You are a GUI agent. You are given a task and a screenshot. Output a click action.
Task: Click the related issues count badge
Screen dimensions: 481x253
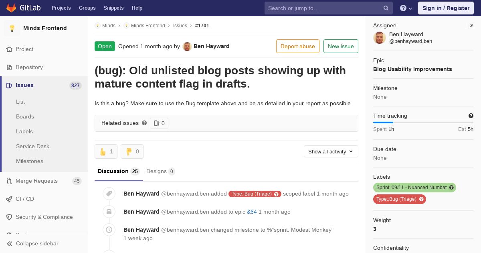coord(159,123)
